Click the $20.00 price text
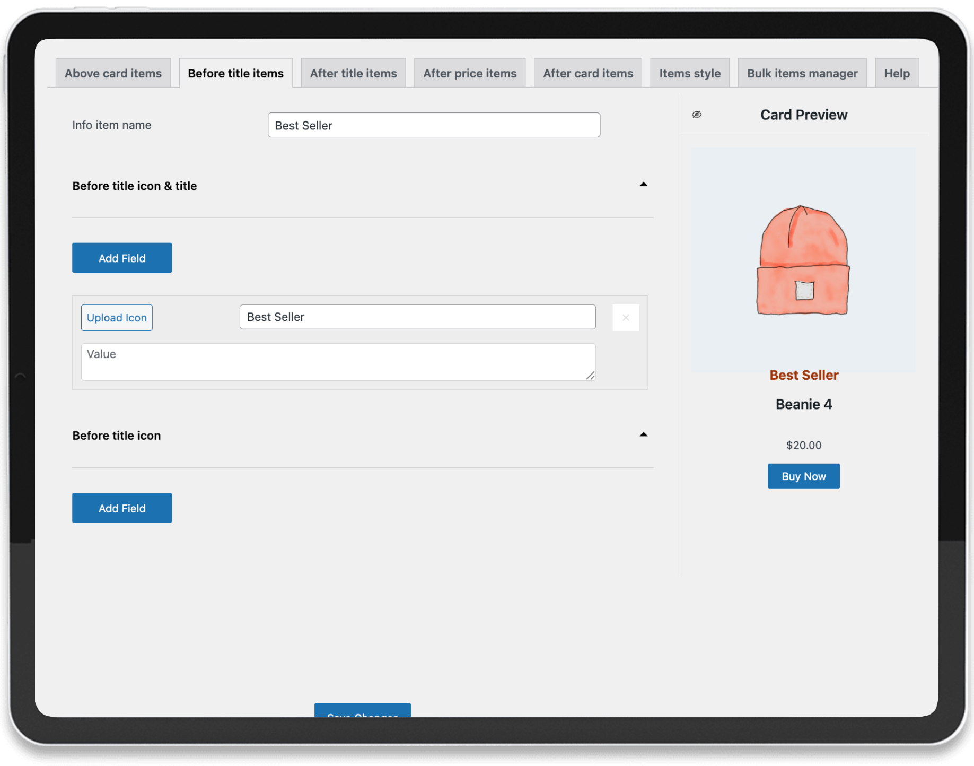Image resolution: width=974 pixels, height=766 pixels. [x=804, y=445]
